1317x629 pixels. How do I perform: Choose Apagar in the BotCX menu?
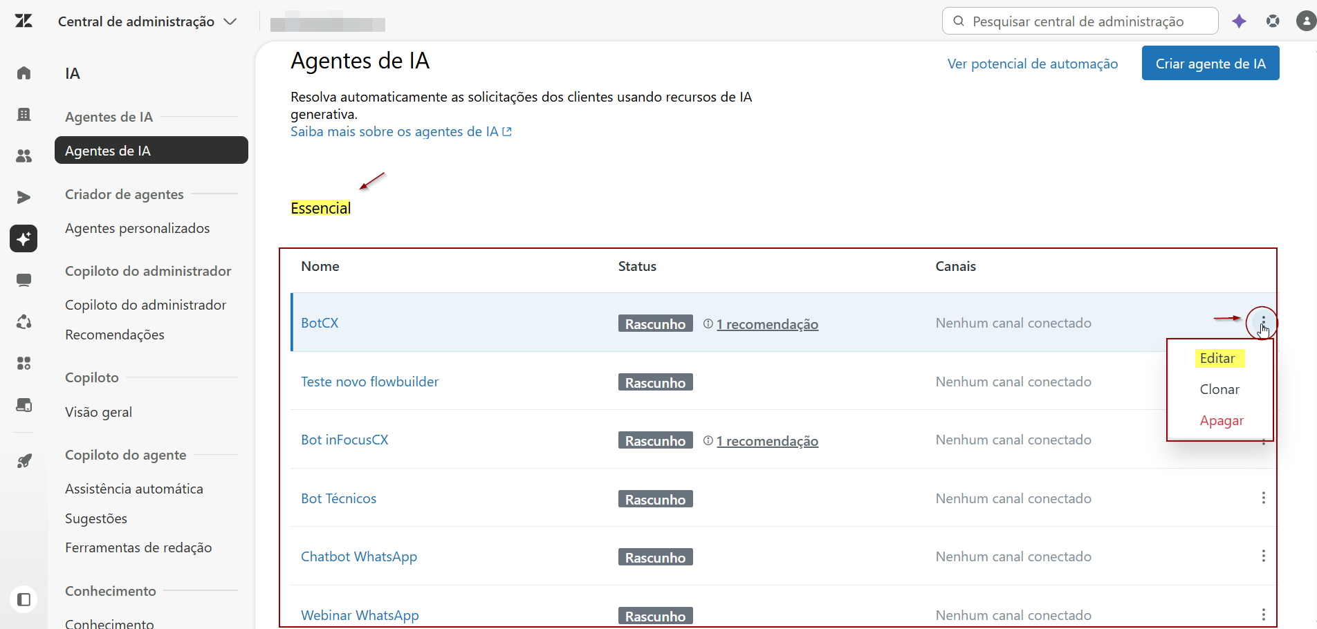pos(1222,420)
